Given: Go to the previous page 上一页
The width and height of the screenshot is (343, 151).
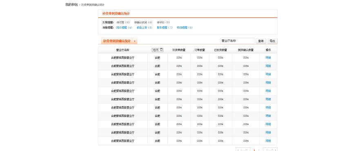Looking at the screenshot, I should [x=243, y=150].
